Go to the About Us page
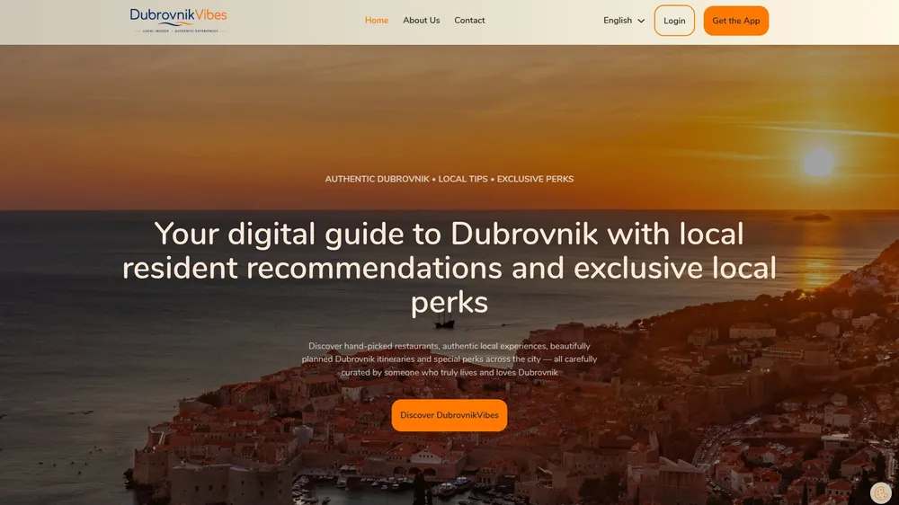Viewport: 899px width, 505px height. [422, 20]
